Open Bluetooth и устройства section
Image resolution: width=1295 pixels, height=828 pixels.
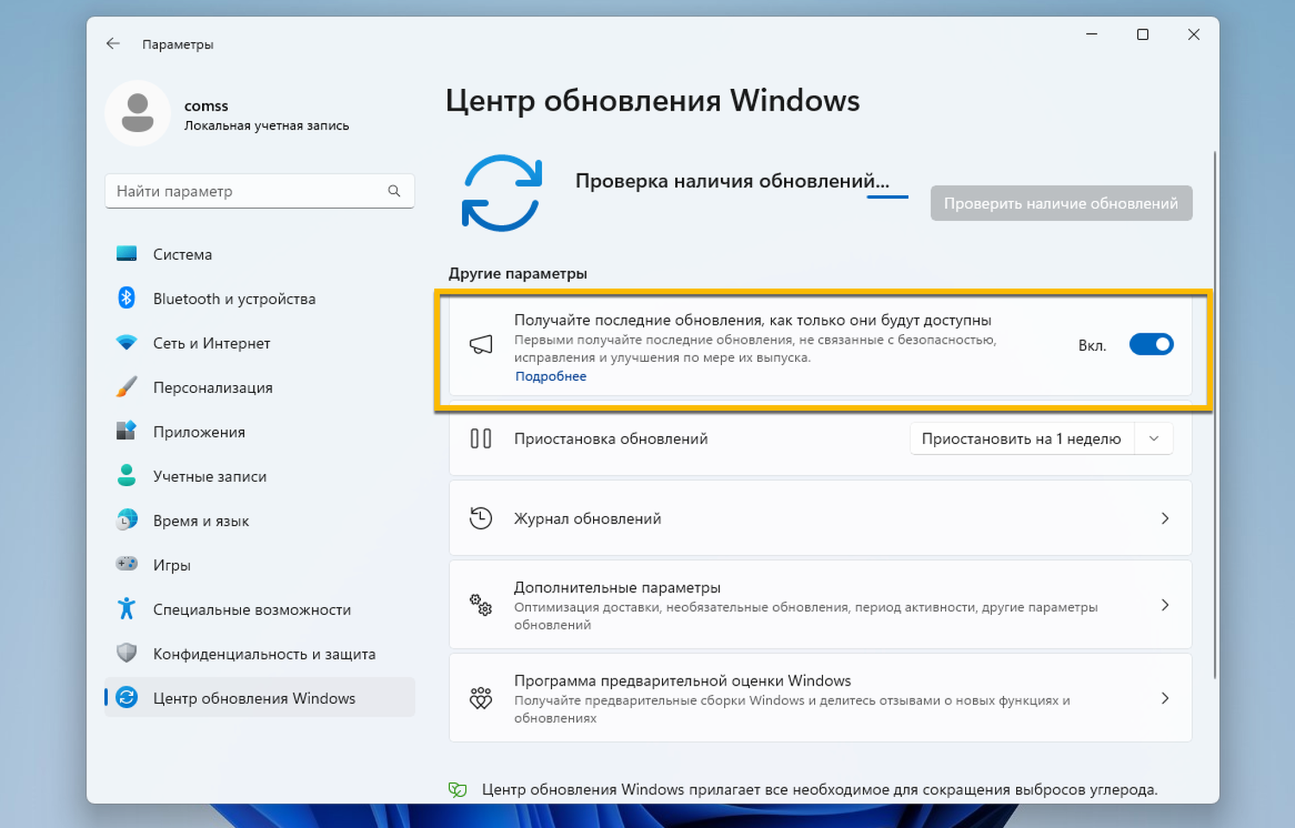click(x=260, y=298)
